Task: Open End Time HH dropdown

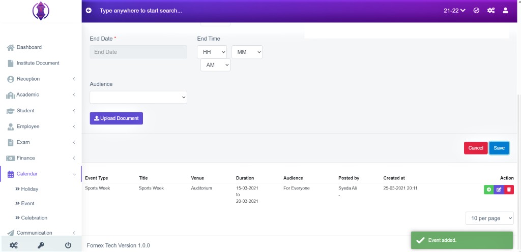Action: (212, 52)
